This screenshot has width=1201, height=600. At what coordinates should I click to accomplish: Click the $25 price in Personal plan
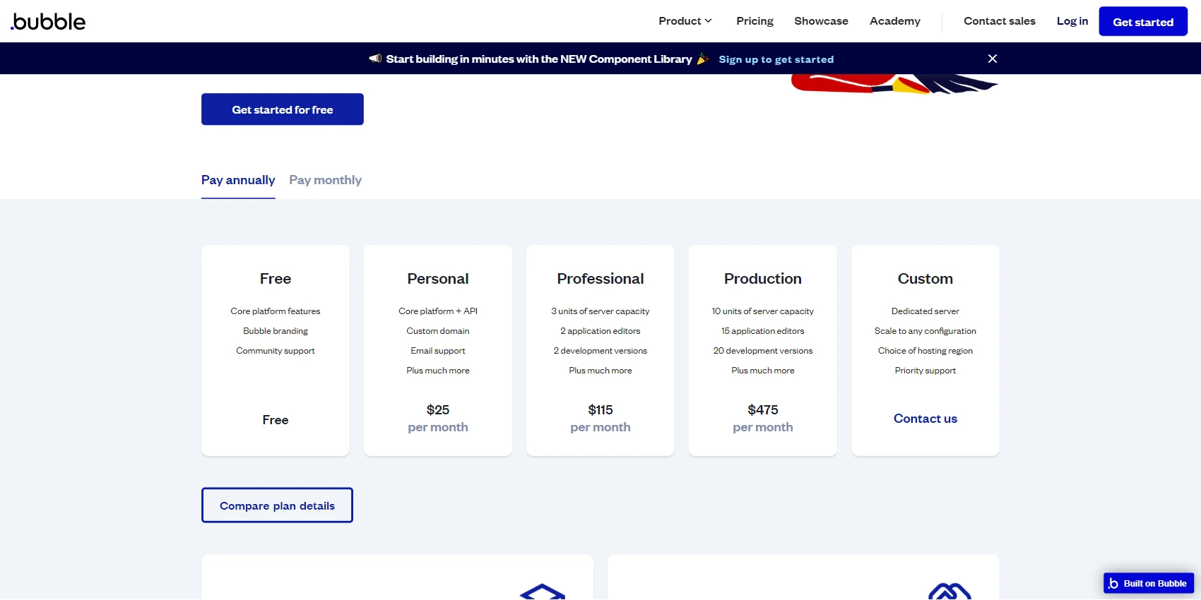[x=438, y=410]
